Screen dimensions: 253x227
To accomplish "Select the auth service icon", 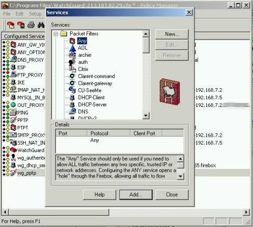I will click(x=72, y=62).
